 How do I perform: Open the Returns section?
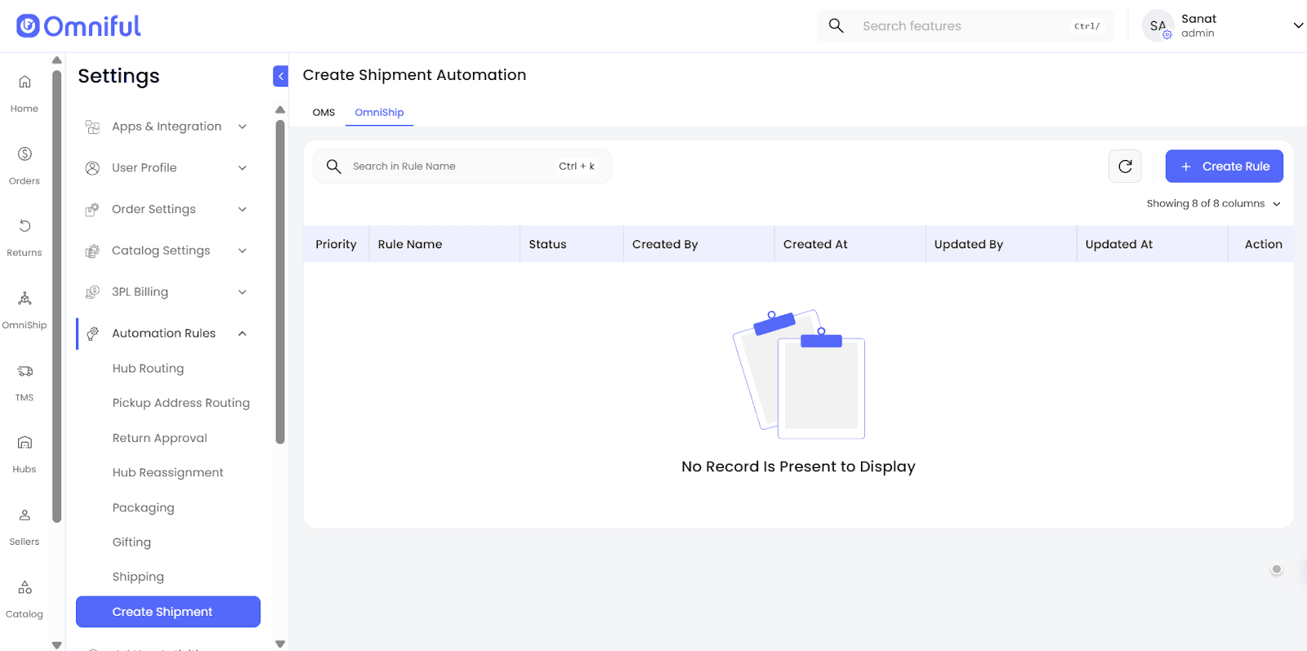pyautogui.click(x=25, y=235)
